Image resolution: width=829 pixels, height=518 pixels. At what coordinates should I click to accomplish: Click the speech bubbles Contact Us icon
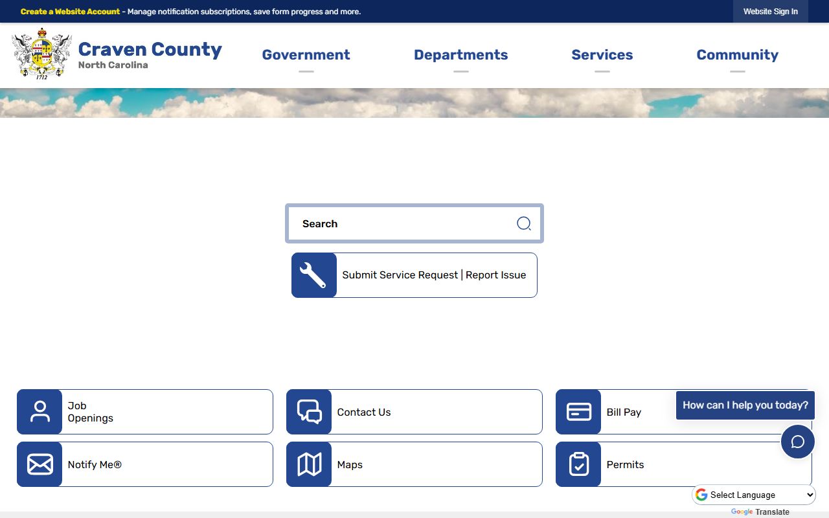coord(309,412)
